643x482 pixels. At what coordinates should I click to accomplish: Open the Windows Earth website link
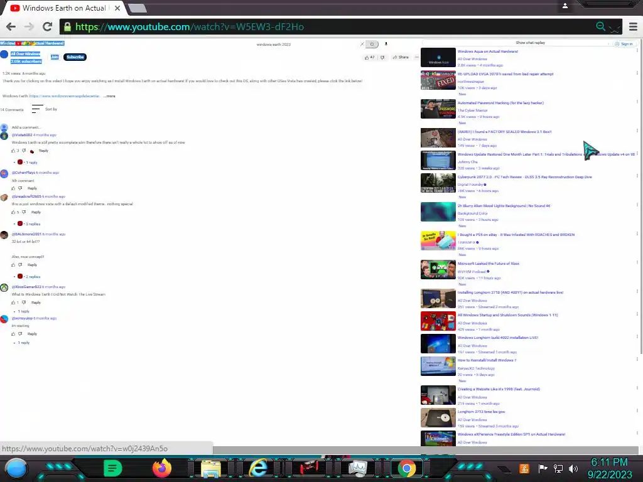point(65,96)
